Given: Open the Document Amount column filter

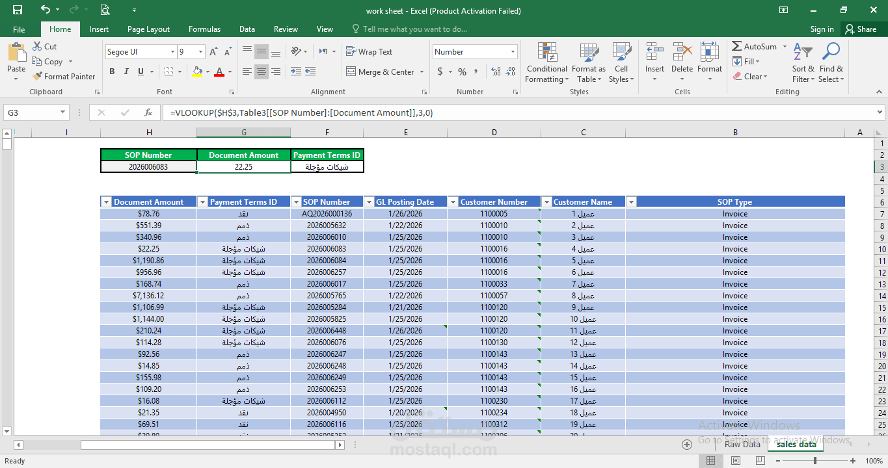Looking at the screenshot, I should click(106, 202).
